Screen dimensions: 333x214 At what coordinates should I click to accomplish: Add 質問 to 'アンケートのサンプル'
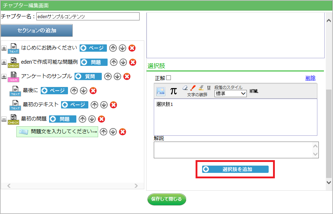tap(88, 76)
